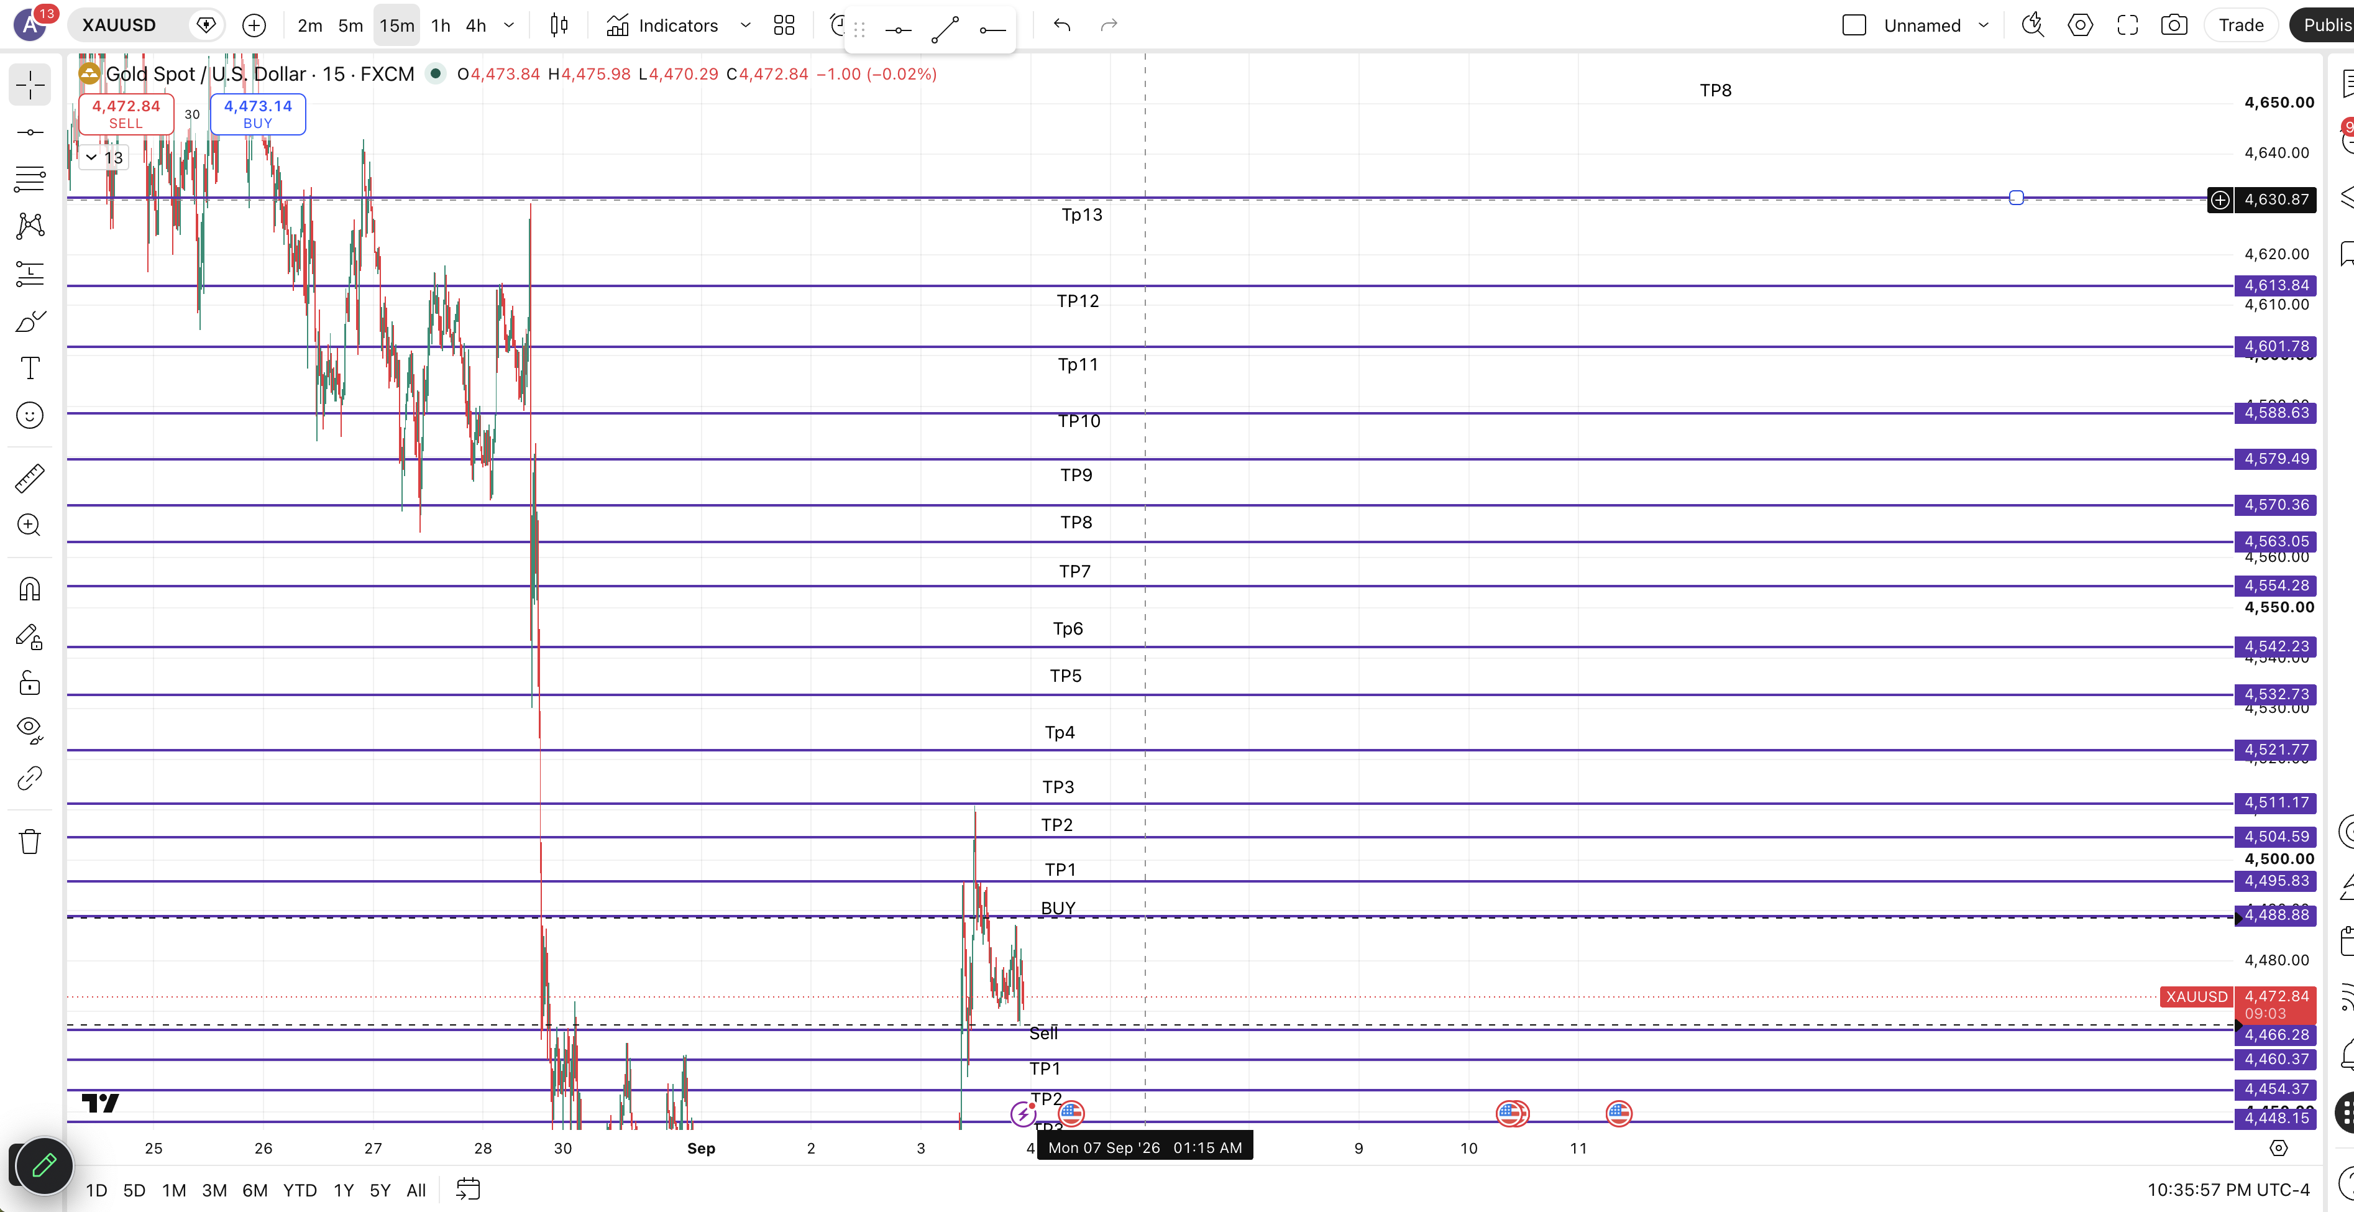2354x1212 pixels.
Task: Toggle stay in drawing mode
Action: pyautogui.click(x=29, y=636)
